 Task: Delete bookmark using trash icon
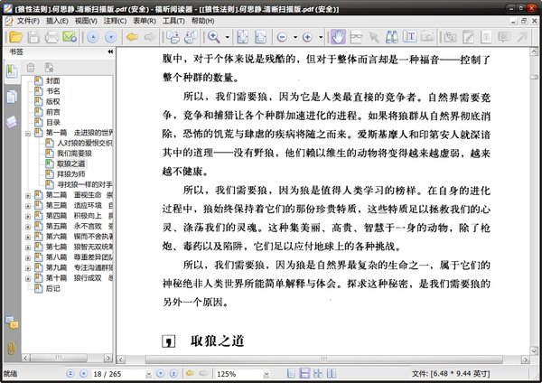point(31,68)
